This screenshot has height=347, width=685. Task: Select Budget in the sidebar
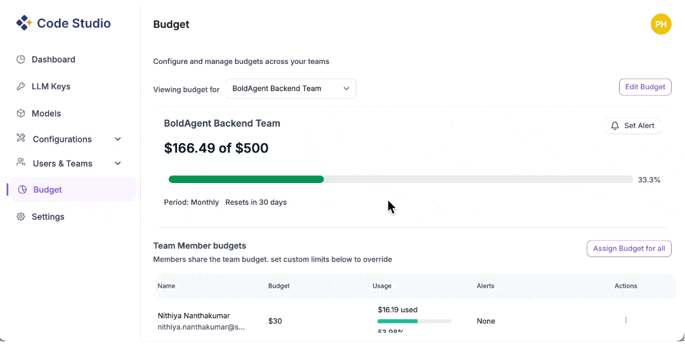[74, 189]
